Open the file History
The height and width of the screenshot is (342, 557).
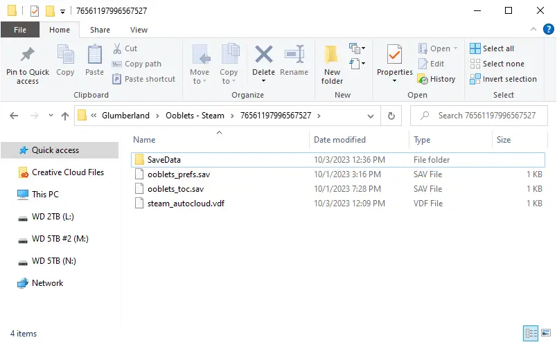(436, 79)
